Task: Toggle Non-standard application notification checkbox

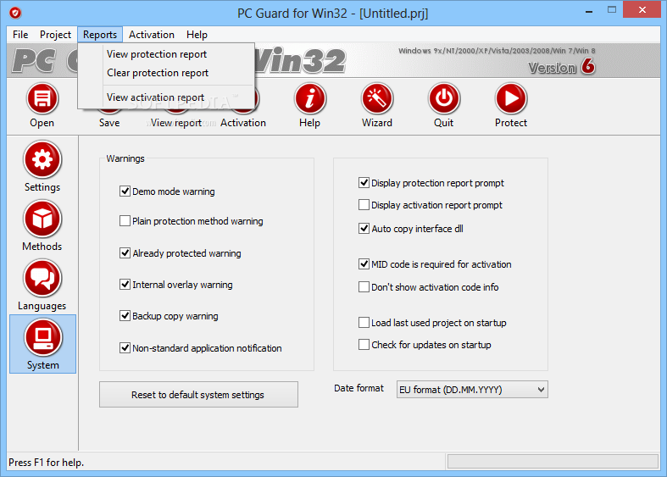Action: coord(125,348)
